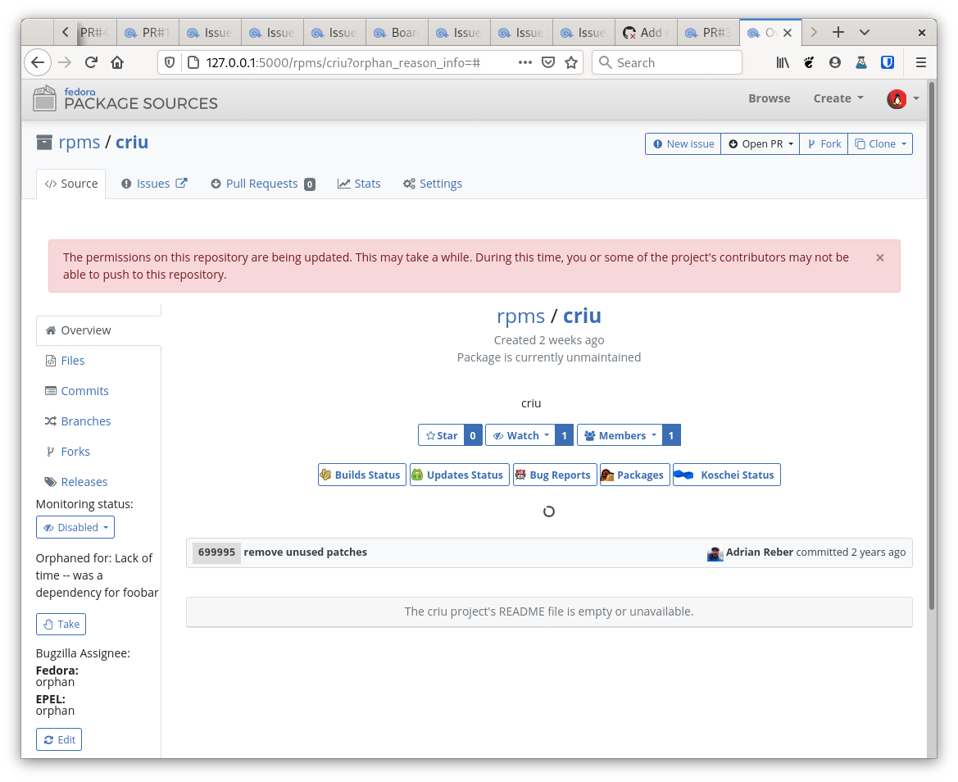Expand the Watch dropdown
This screenshot has height=782, width=958.
tap(520, 435)
